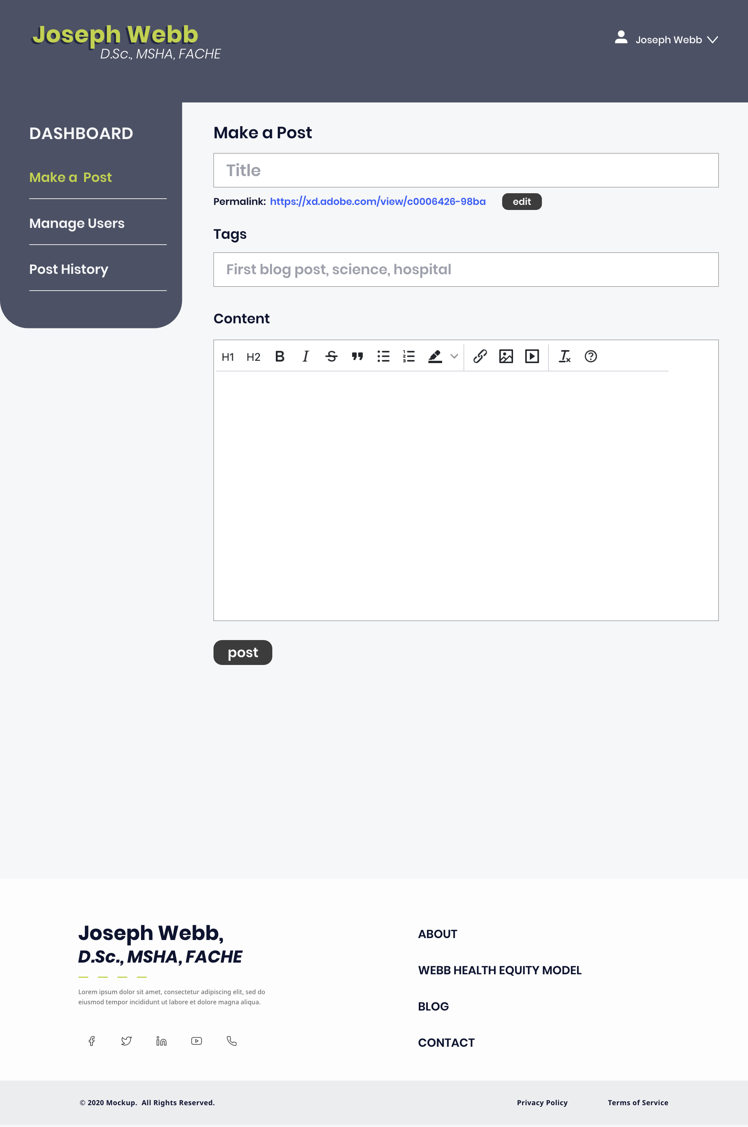Apply bold formatting in the content editor
748x1127 pixels.
280,356
